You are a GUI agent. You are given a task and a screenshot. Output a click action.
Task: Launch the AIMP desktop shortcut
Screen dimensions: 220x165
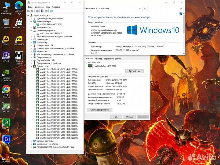(6, 40)
